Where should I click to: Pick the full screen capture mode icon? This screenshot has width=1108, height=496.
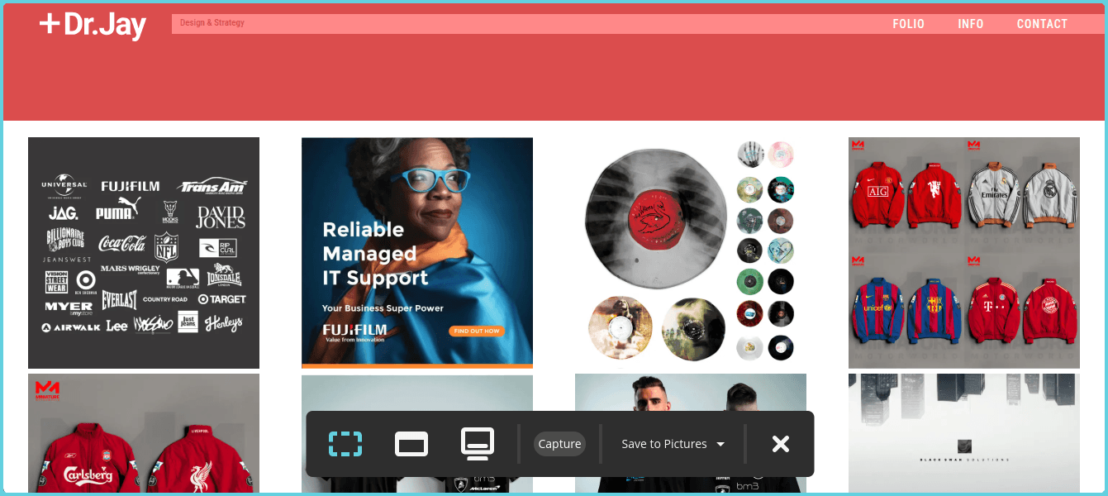478,444
